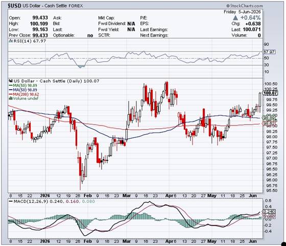The image size is (286, 246).
Task: Click the Open value 99.433
Action: 40,18
